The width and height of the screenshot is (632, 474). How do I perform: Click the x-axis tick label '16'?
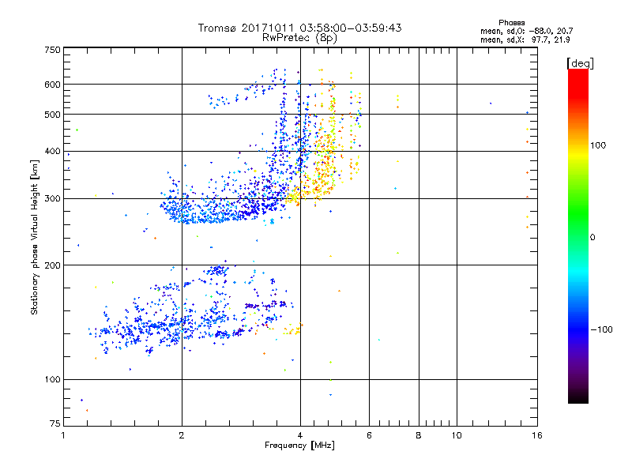pos(537,435)
